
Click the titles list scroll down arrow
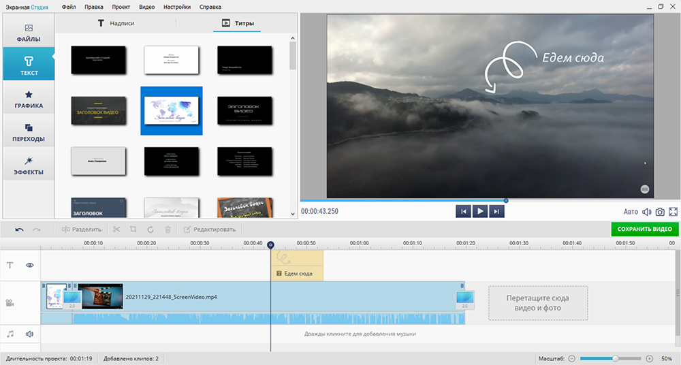(x=293, y=214)
